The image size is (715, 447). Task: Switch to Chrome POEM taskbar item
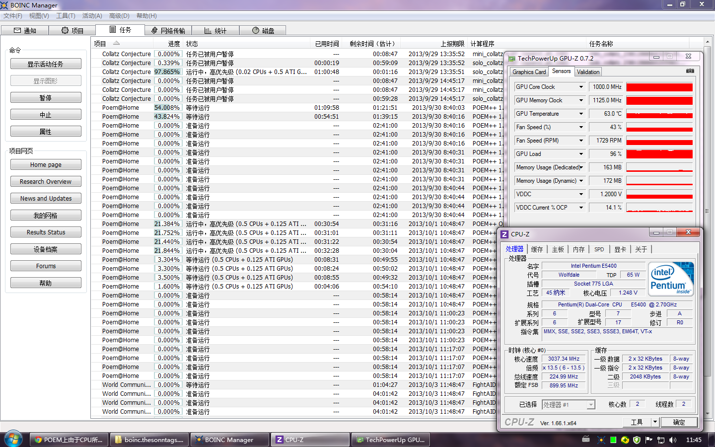(69, 440)
